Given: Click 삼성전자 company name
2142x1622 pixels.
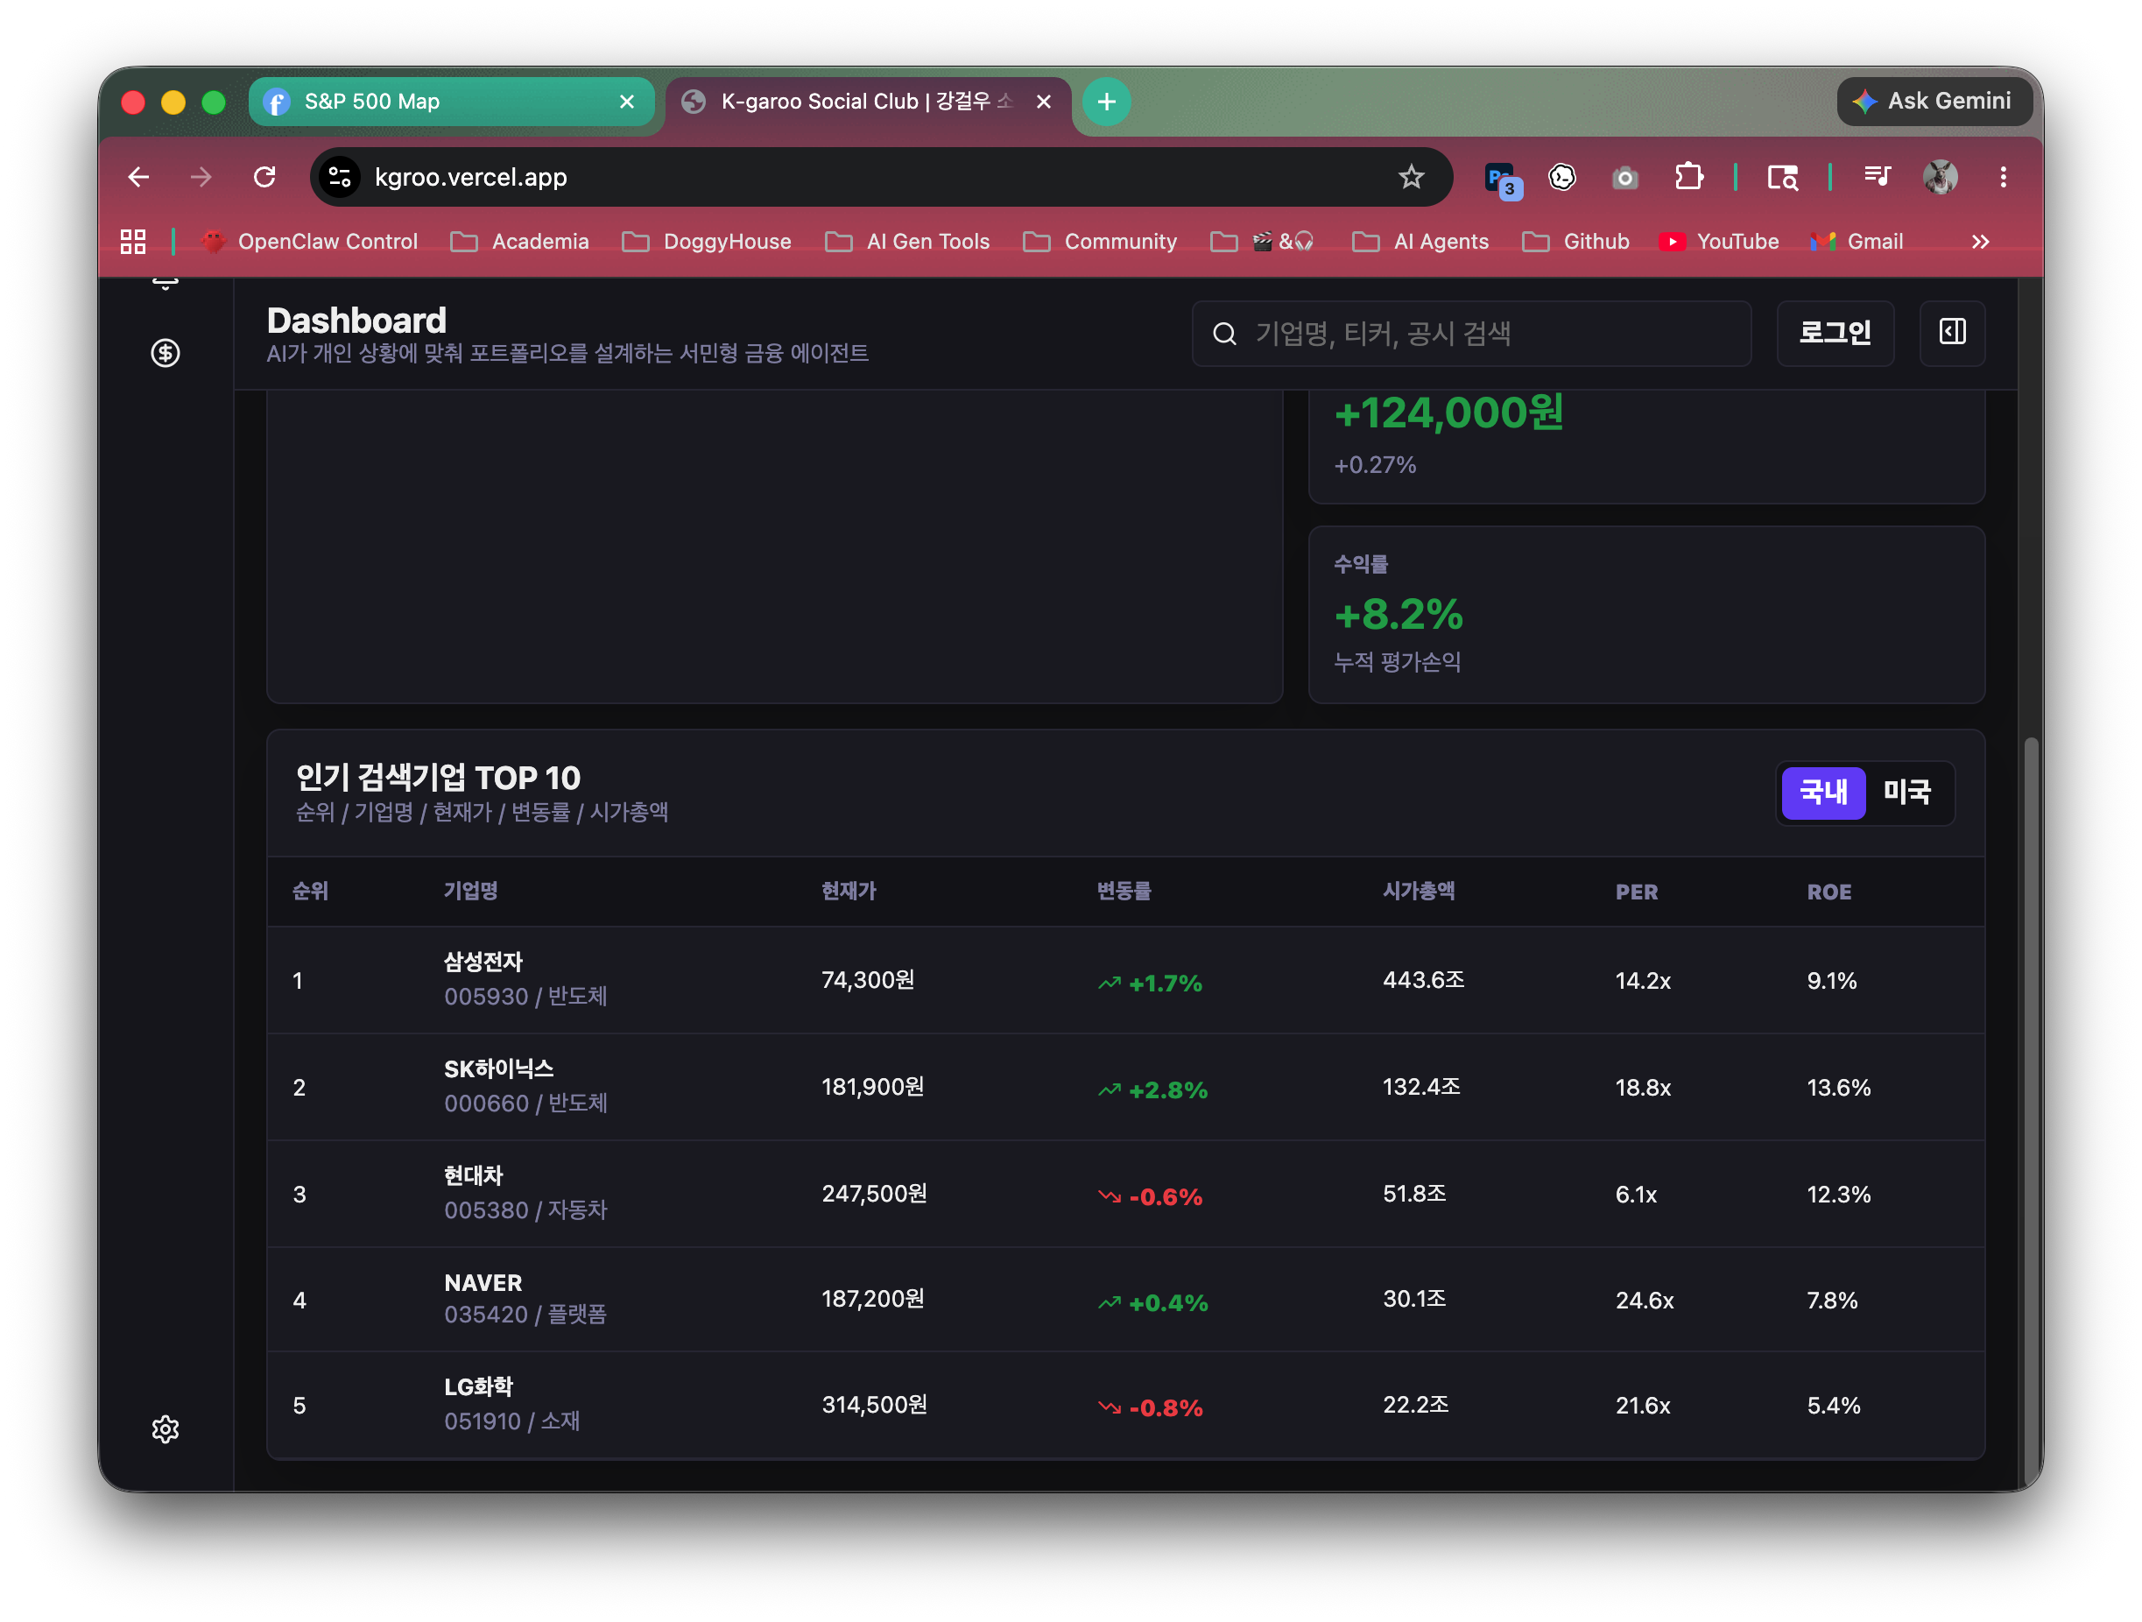Looking at the screenshot, I should (x=483, y=962).
